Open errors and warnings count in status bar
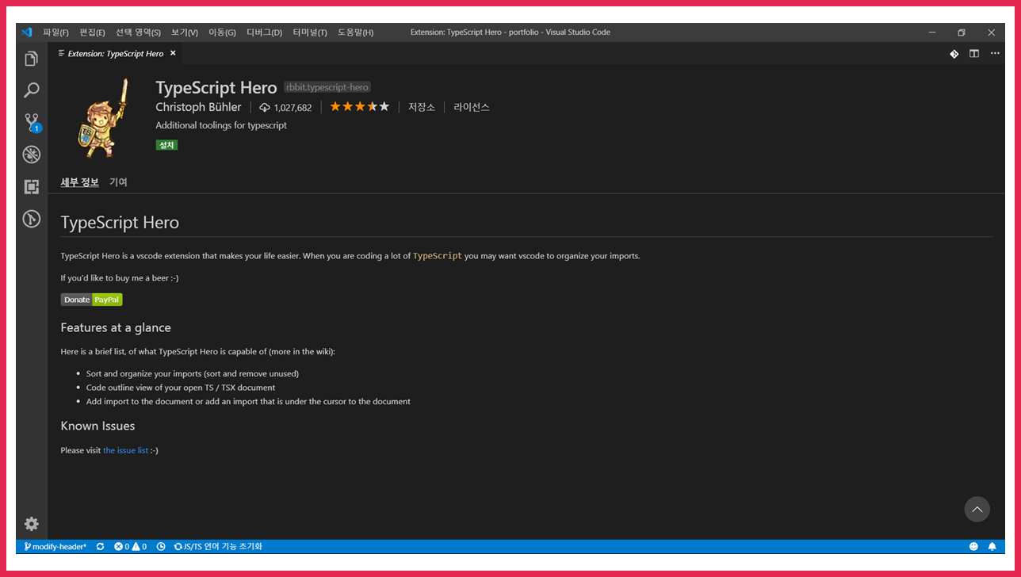This screenshot has height=577, width=1021. click(130, 547)
